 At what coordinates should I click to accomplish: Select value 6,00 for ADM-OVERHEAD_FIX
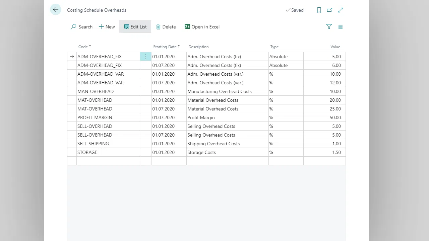click(x=324, y=65)
